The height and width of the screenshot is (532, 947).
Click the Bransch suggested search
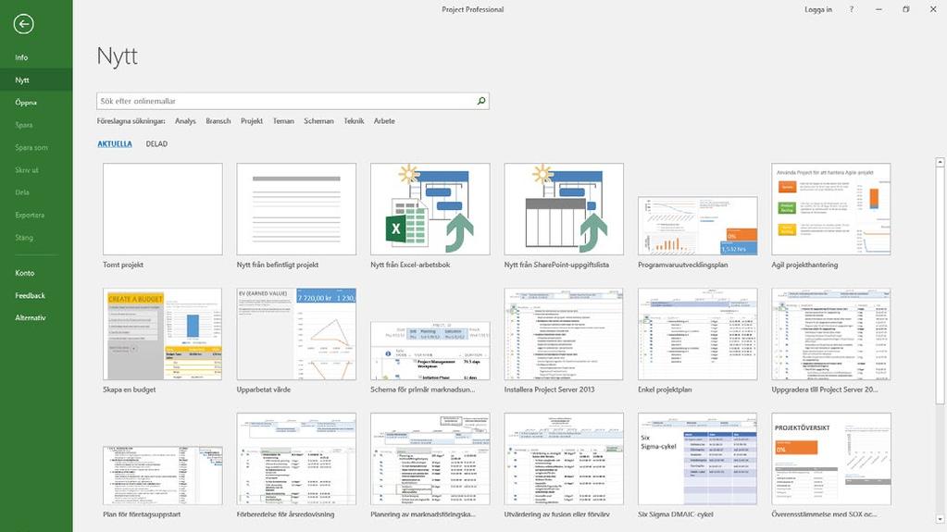[218, 121]
